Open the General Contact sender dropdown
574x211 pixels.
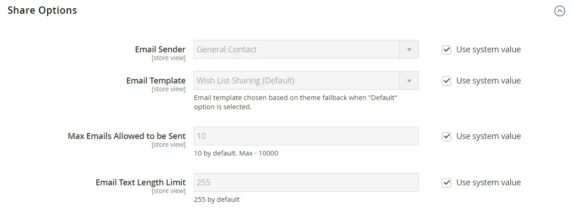(297, 50)
